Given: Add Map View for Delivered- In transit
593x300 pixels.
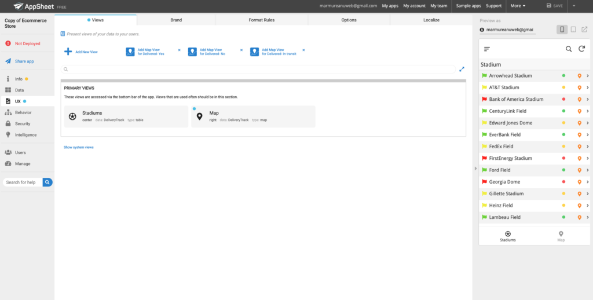Looking at the screenshot, I should click(273, 52).
